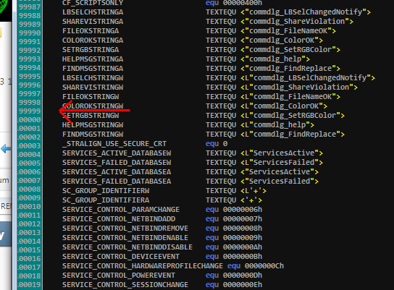This screenshot has width=394, height=290.
Task: Click the 00000007h value
Action: pos(243,219)
